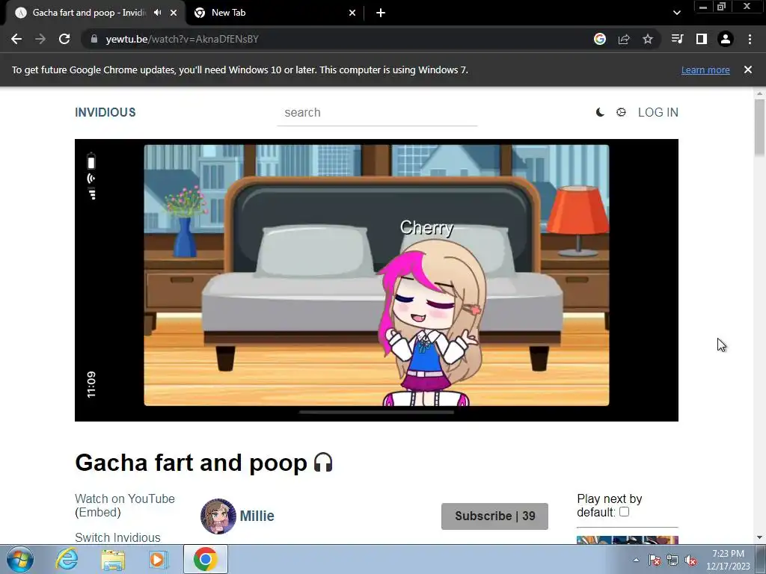Close the New Tab tab
766x574 pixels.
(352, 13)
